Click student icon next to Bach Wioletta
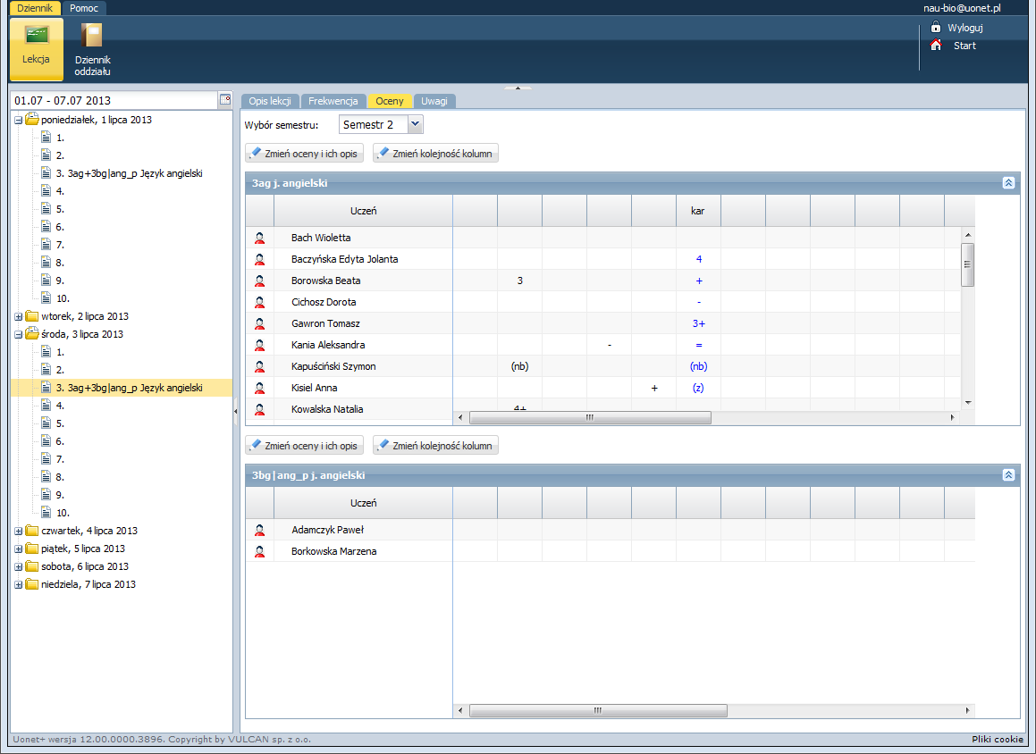 coord(259,238)
